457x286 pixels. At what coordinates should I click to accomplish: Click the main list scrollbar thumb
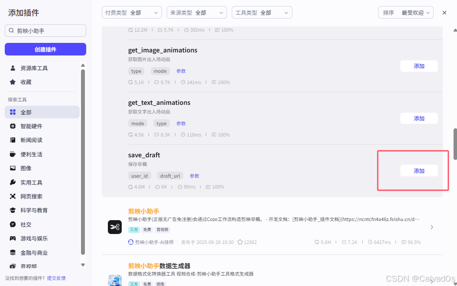(455, 144)
